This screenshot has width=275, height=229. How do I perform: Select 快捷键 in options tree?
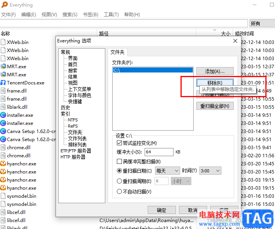(75, 101)
